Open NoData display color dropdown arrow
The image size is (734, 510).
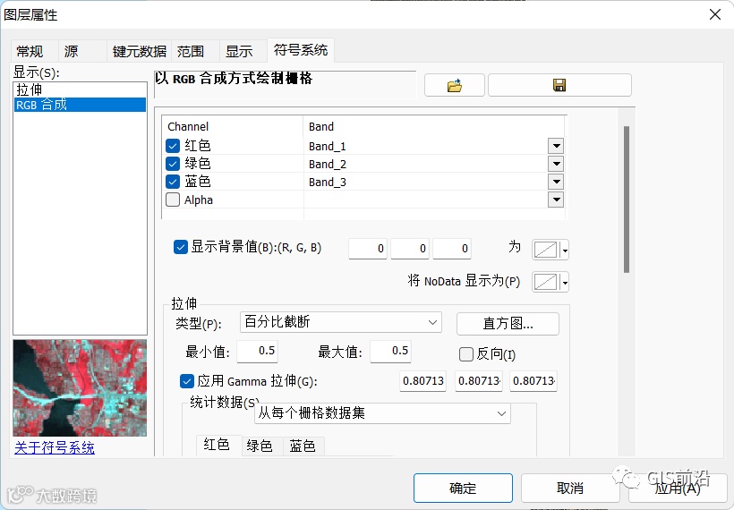click(x=565, y=282)
